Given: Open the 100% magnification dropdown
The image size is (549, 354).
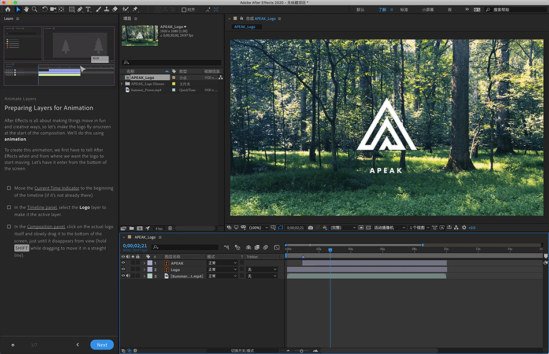Looking at the screenshot, I should pyautogui.click(x=259, y=228).
